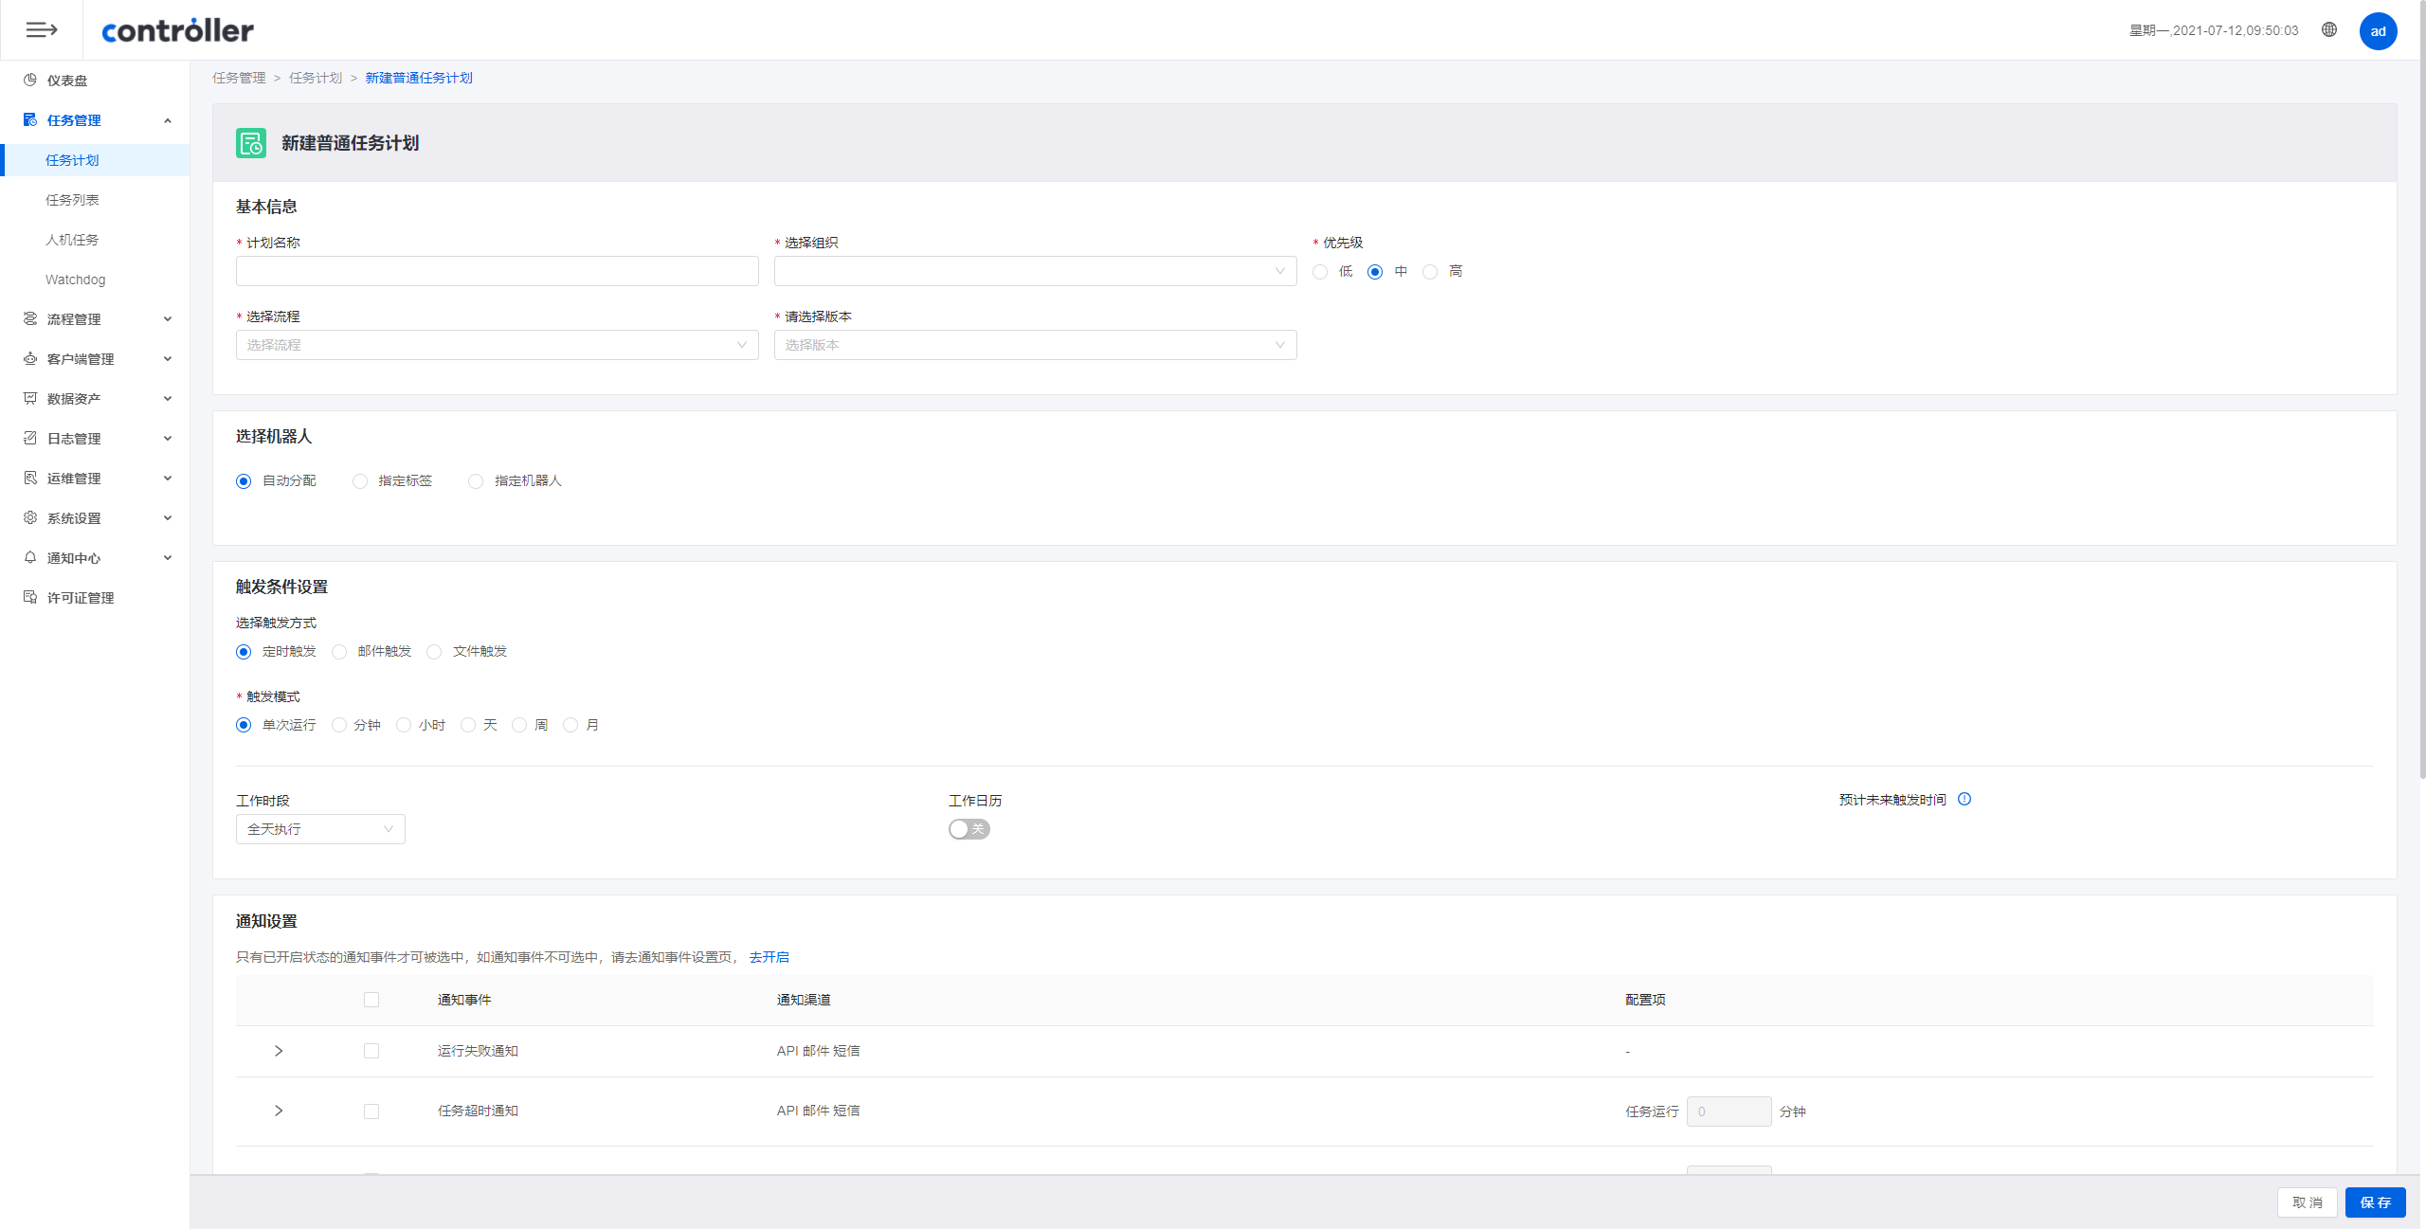Open the 'ad' user avatar menu
The width and height of the screenshot is (2426, 1229).
[x=2378, y=31]
